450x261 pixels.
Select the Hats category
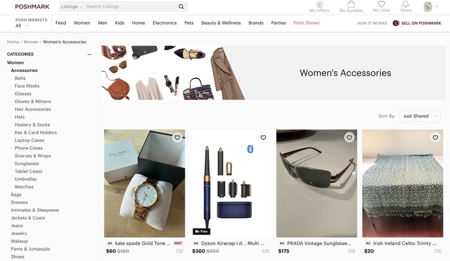point(20,117)
